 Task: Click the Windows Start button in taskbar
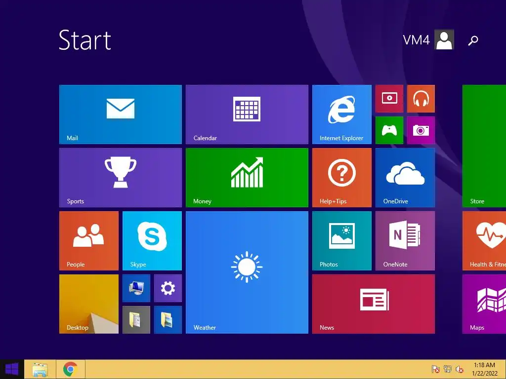coord(12,369)
